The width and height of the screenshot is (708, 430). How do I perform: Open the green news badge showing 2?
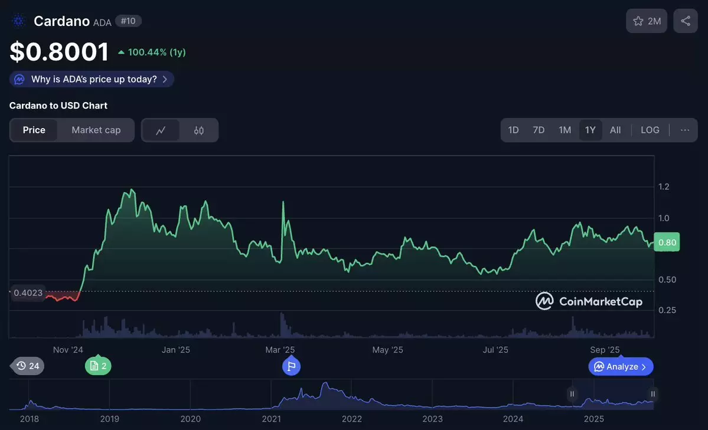click(98, 366)
